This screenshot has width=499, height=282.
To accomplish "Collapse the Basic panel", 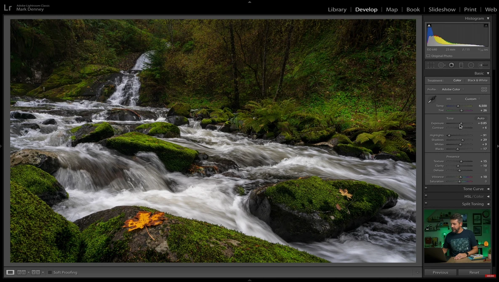I will tap(488, 73).
